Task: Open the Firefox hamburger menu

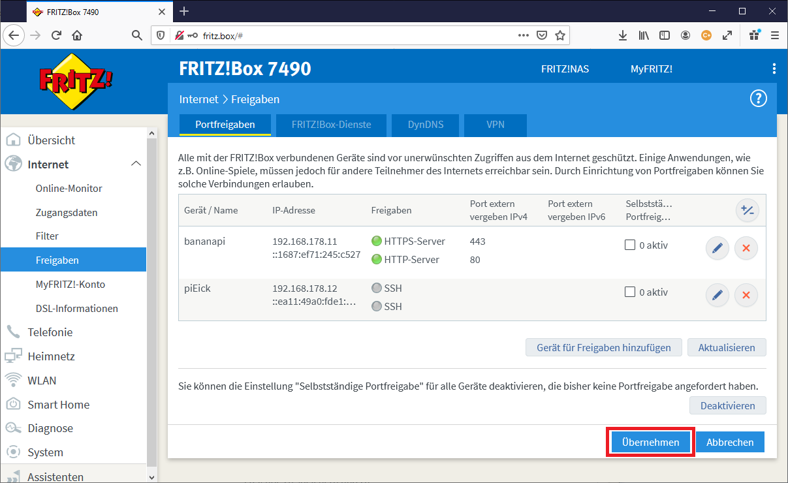Action: point(775,35)
